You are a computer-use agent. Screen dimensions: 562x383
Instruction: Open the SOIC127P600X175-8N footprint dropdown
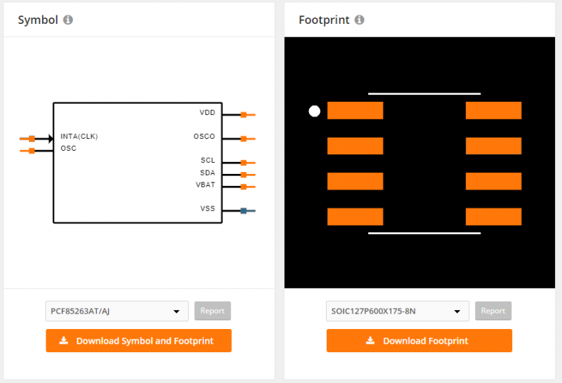pos(398,311)
